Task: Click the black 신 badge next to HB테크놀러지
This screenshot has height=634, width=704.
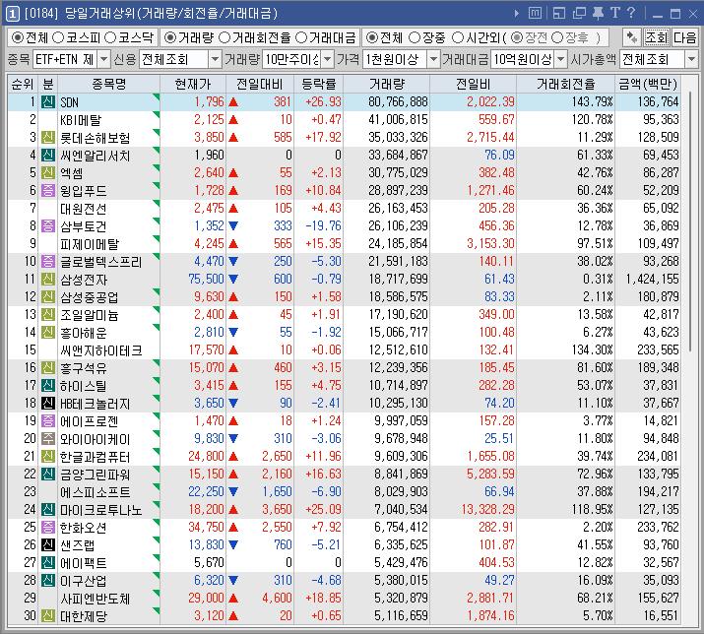Action: pyautogui.click(x=48, y=403)
